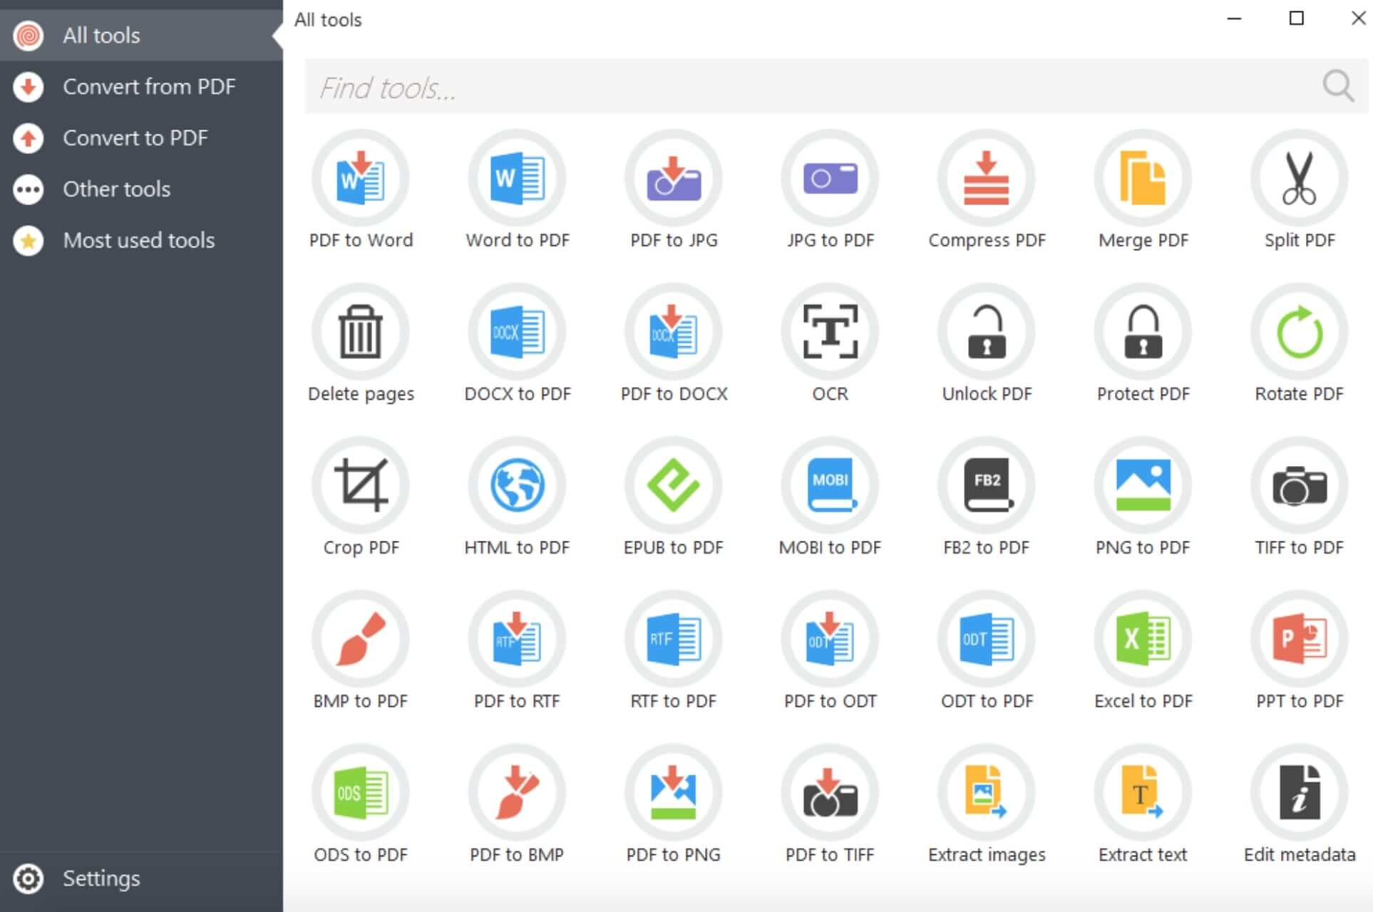Expand the Other tools category
Screen dimensions: 1373x912
tap(115, 188)
